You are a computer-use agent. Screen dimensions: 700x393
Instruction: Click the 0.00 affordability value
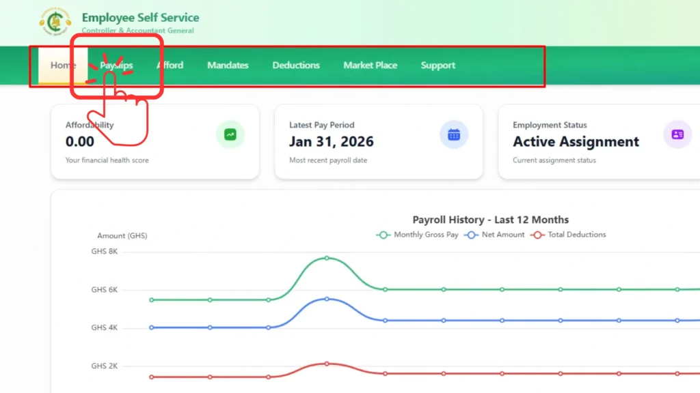point(80,142)
